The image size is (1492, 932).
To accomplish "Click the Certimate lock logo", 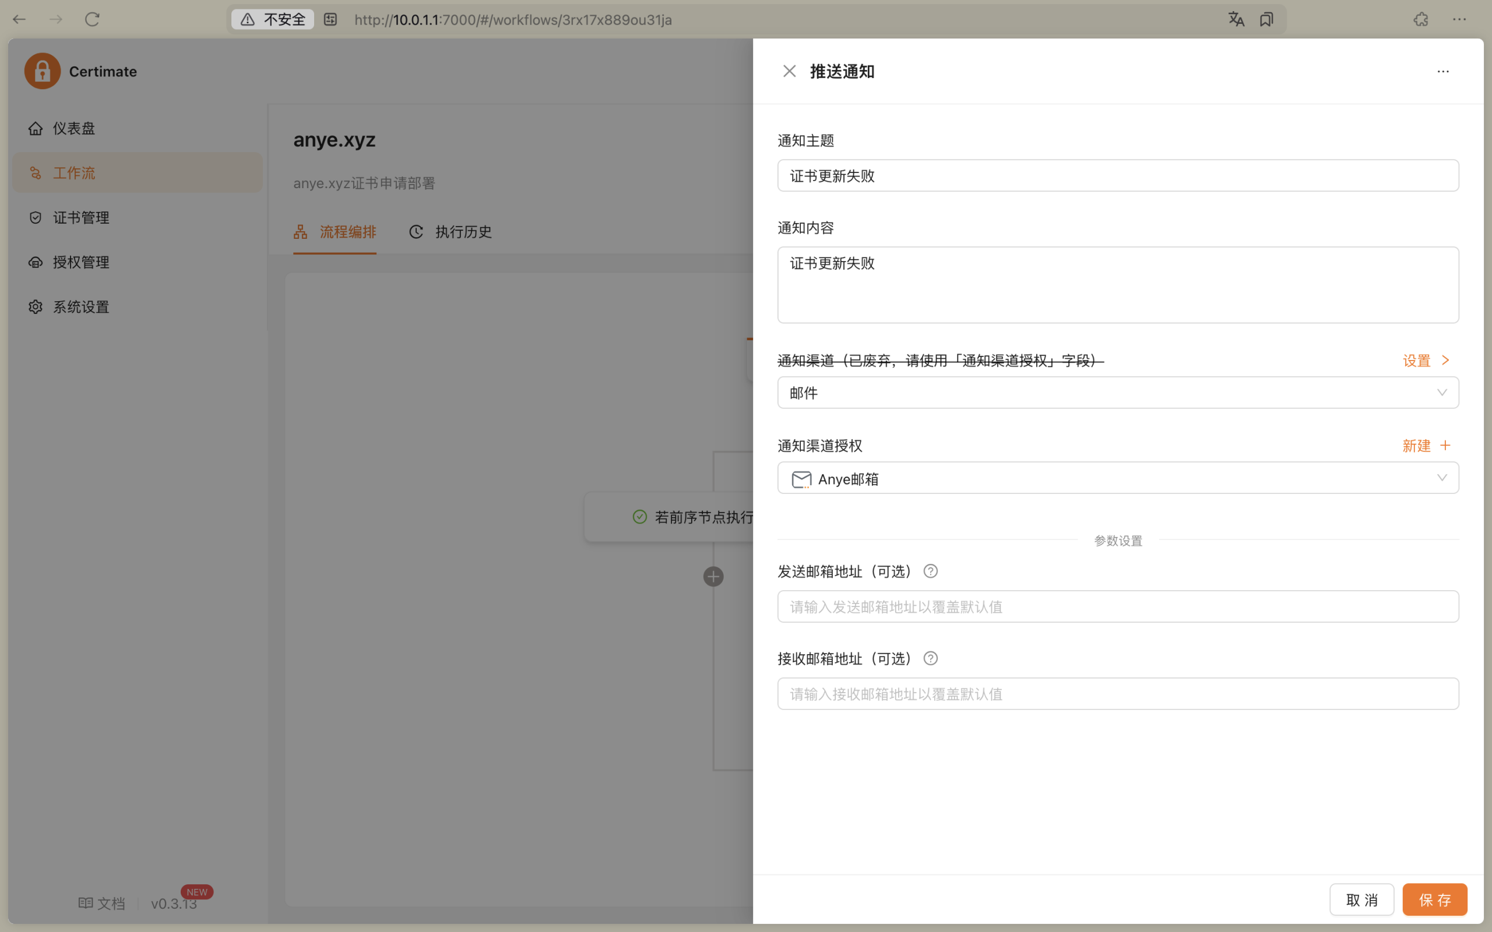I will click(x=43, y=72).
